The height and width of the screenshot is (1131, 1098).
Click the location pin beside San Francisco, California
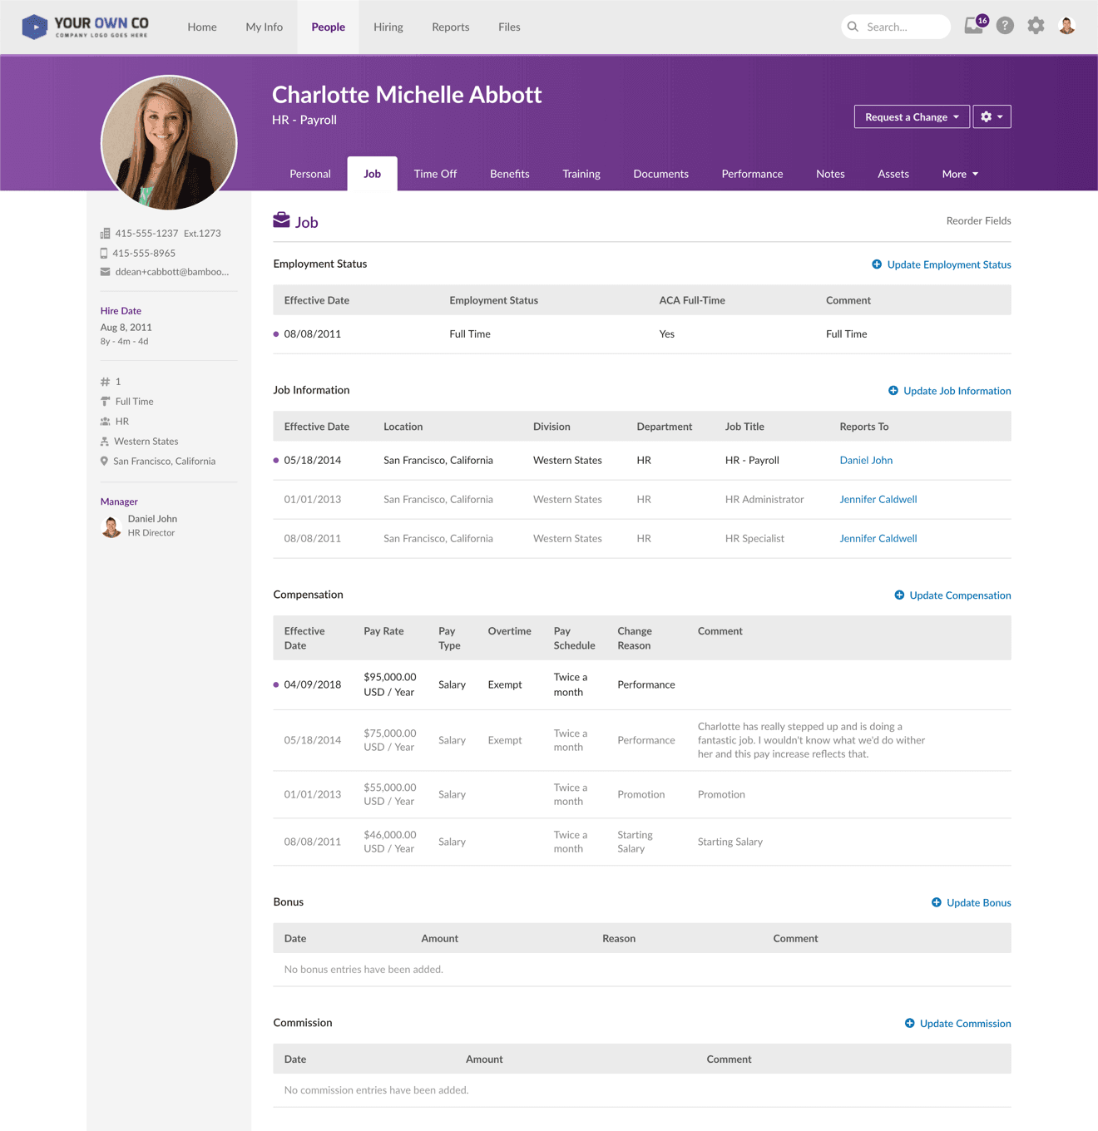coord(105,460)
